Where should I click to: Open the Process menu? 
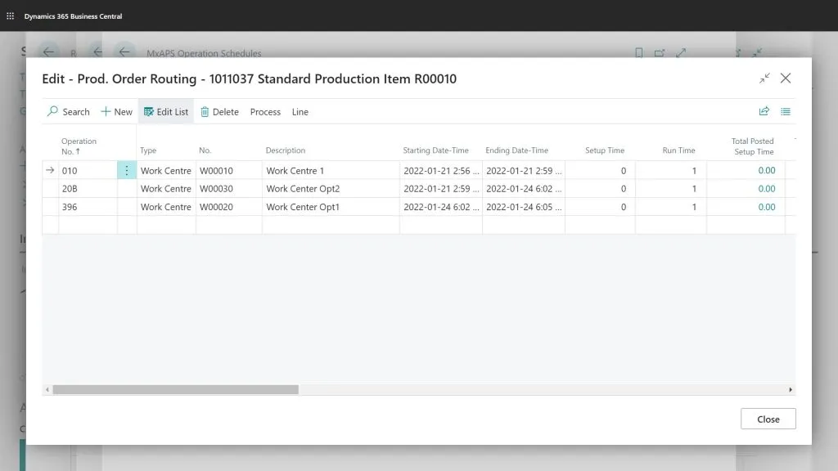pyautogui.click(x=265, y=111)
